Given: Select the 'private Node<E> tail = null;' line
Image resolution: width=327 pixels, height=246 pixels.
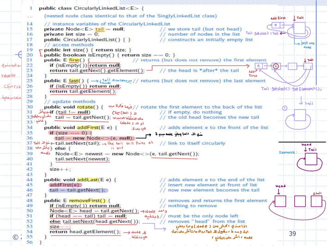Looking at the screenshot, I should click(x=84, y=29).
